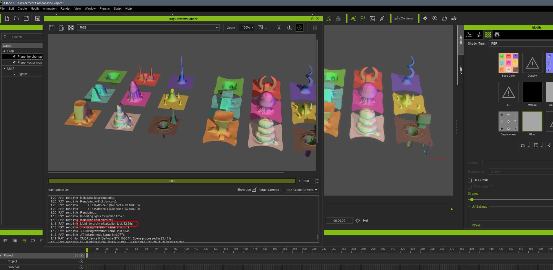Screen dimensions: 553x270
Task: Toggle the auto-update render icon
Action: 299,28
